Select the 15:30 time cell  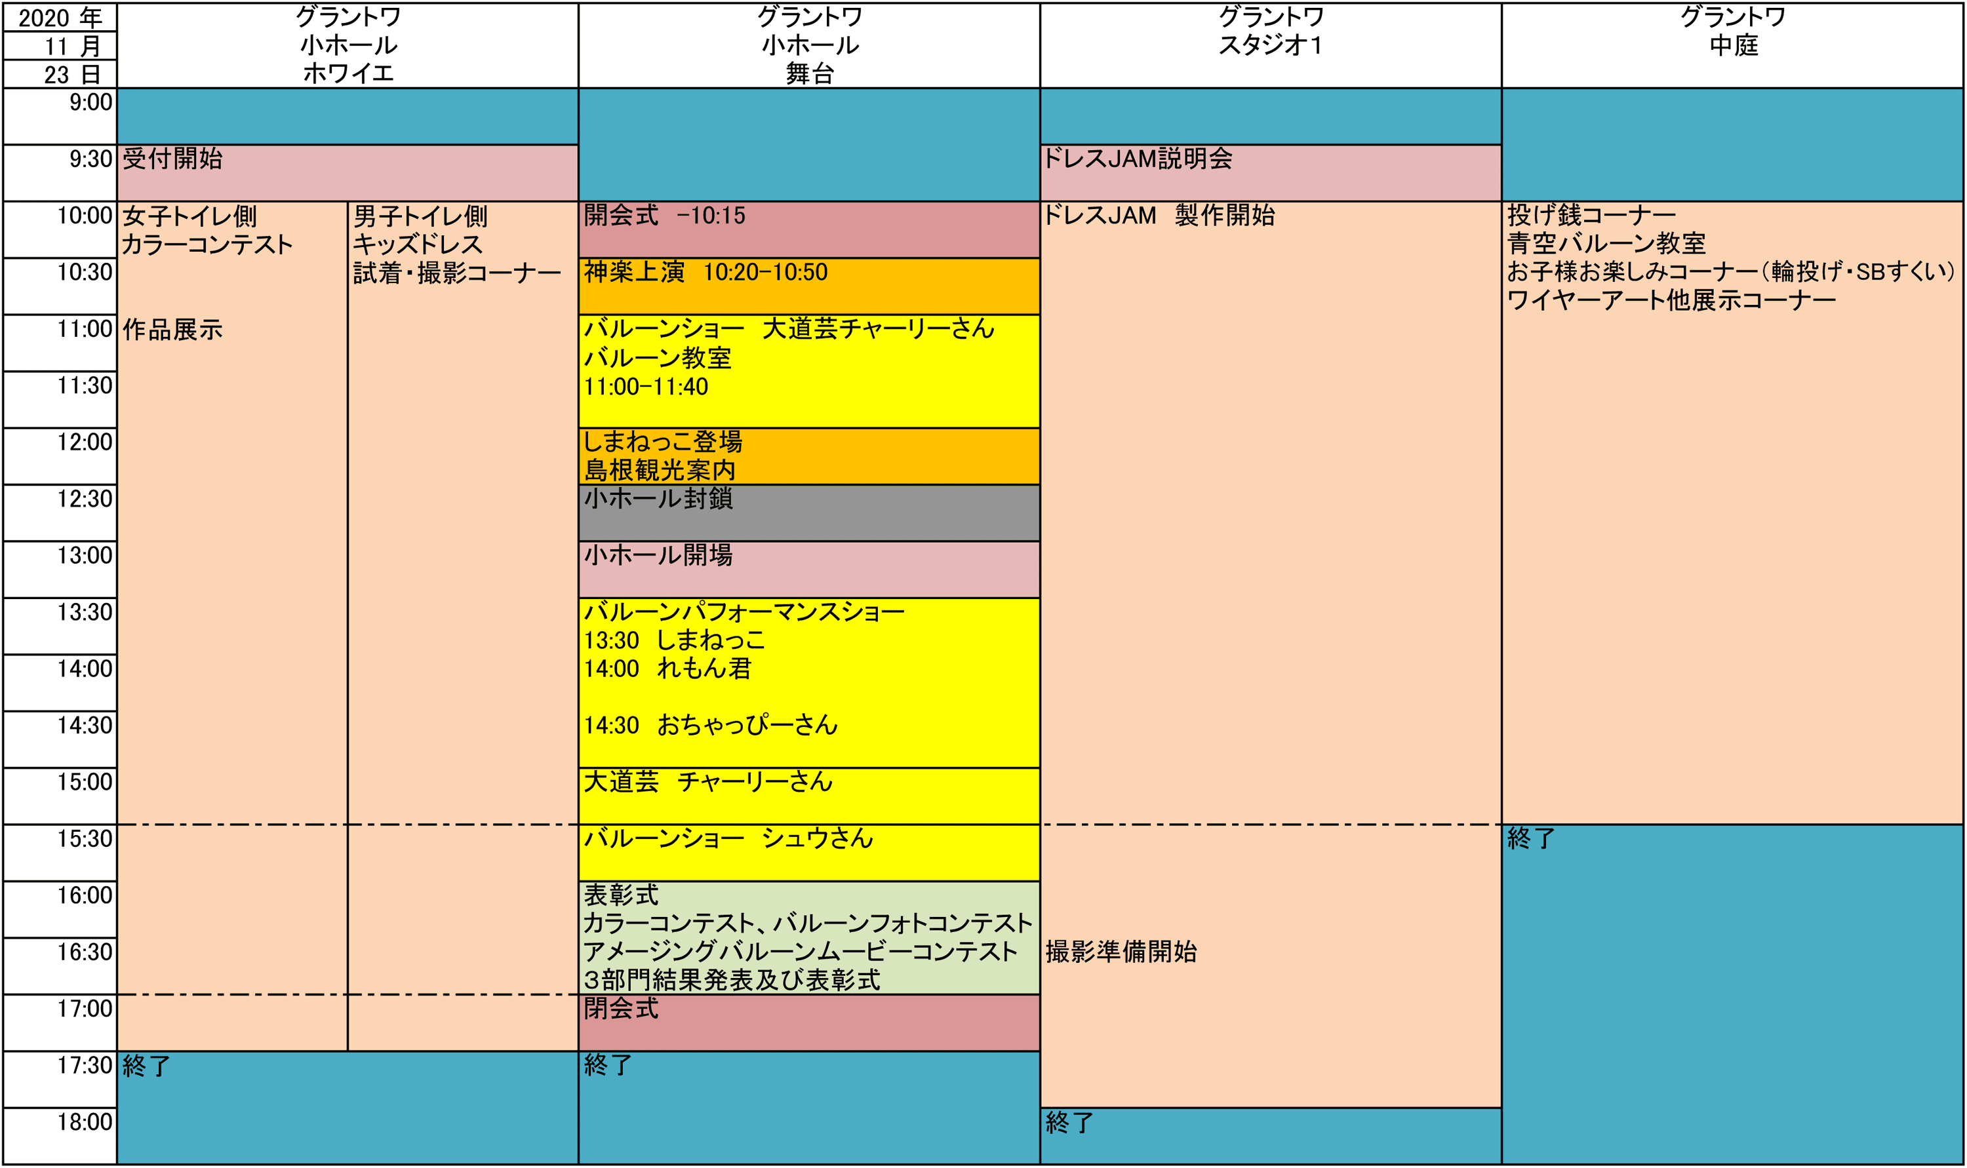[60, 853]
